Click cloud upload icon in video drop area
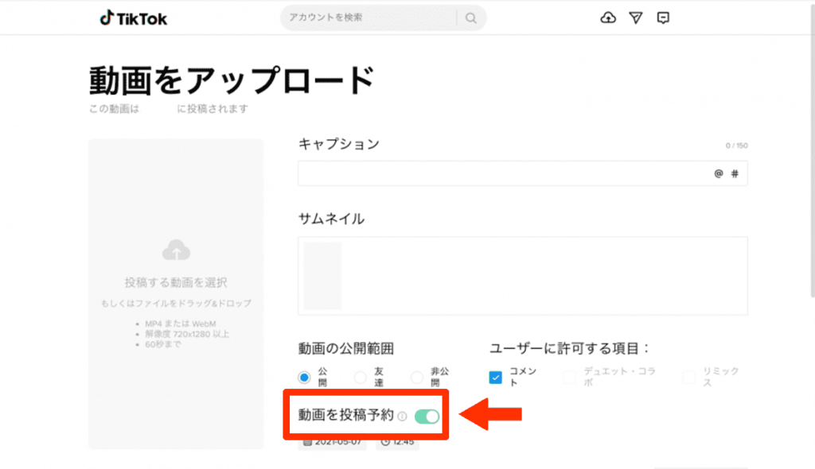The width and height of the screenshot is (815, 469). pyautogui.click(x=176, y=251)
